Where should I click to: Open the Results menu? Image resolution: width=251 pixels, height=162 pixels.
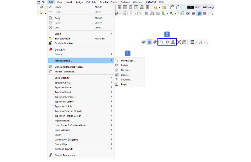104,2
